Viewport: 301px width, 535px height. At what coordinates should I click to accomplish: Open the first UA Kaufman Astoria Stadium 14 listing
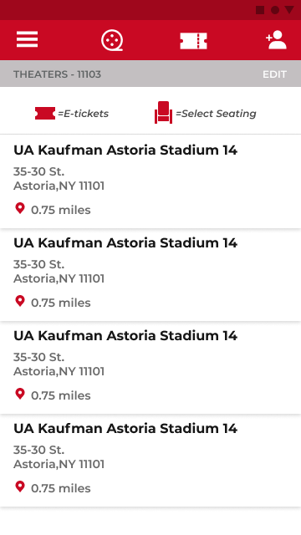(x=150, y=181)
